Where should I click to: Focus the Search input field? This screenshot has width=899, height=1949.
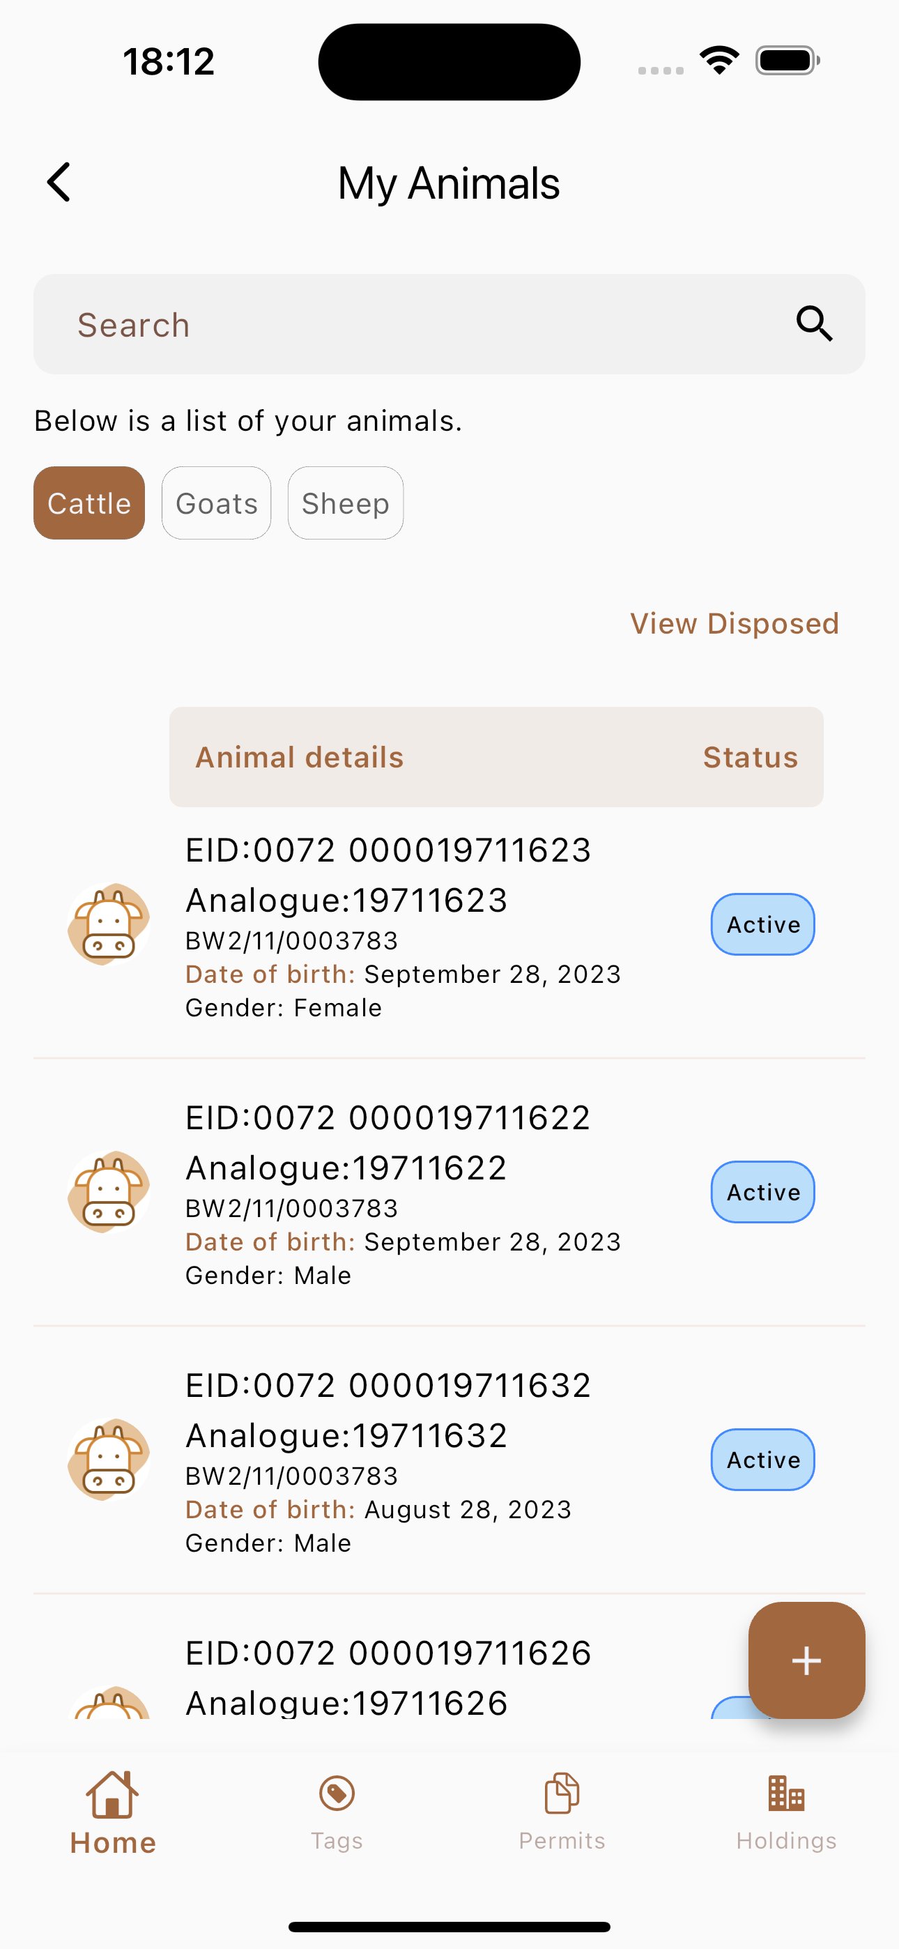coord(408,325)
